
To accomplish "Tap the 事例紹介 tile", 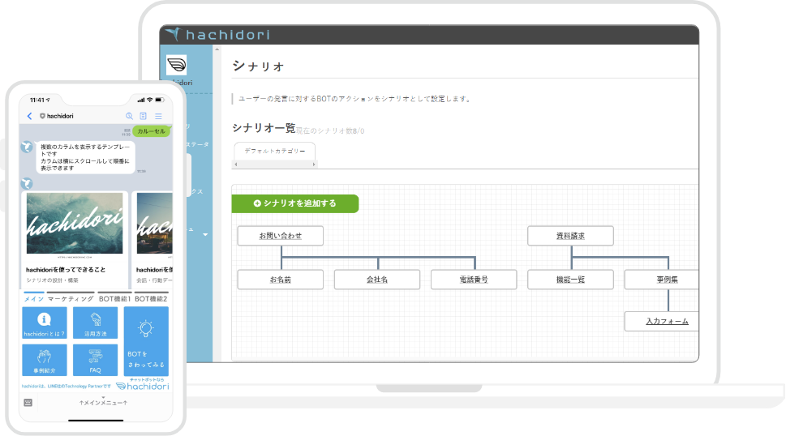I will pos(45,360).
